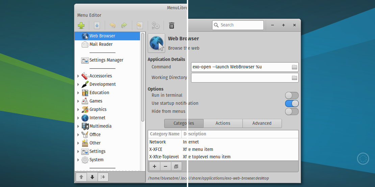375x187 pixels.
Task: Select Settings Manager in the list
Action: (x=107, y=60)
